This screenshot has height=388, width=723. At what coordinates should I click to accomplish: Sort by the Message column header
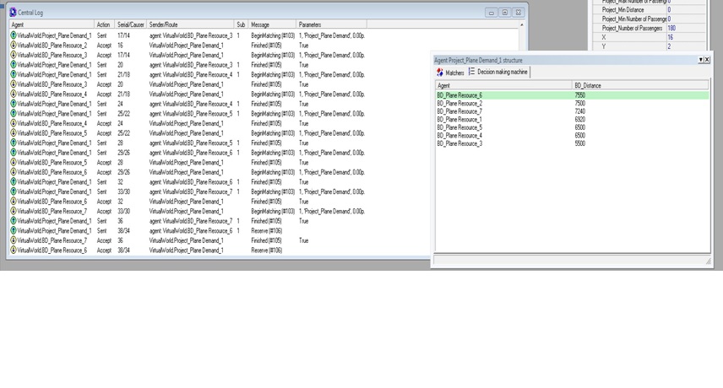click(x=272, y=24)
